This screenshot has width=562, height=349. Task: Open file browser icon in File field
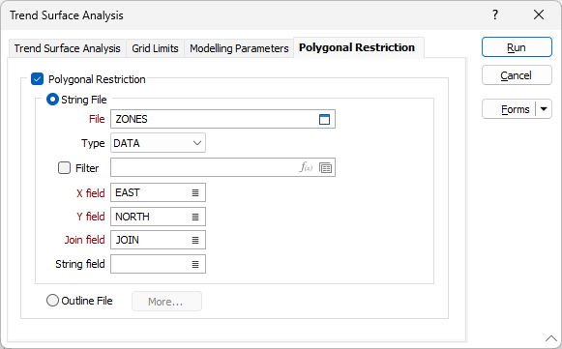(x=324, y=119)
